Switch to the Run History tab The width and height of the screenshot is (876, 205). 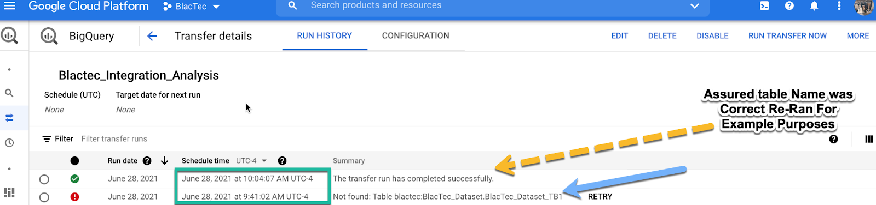(x=325, y=36)
